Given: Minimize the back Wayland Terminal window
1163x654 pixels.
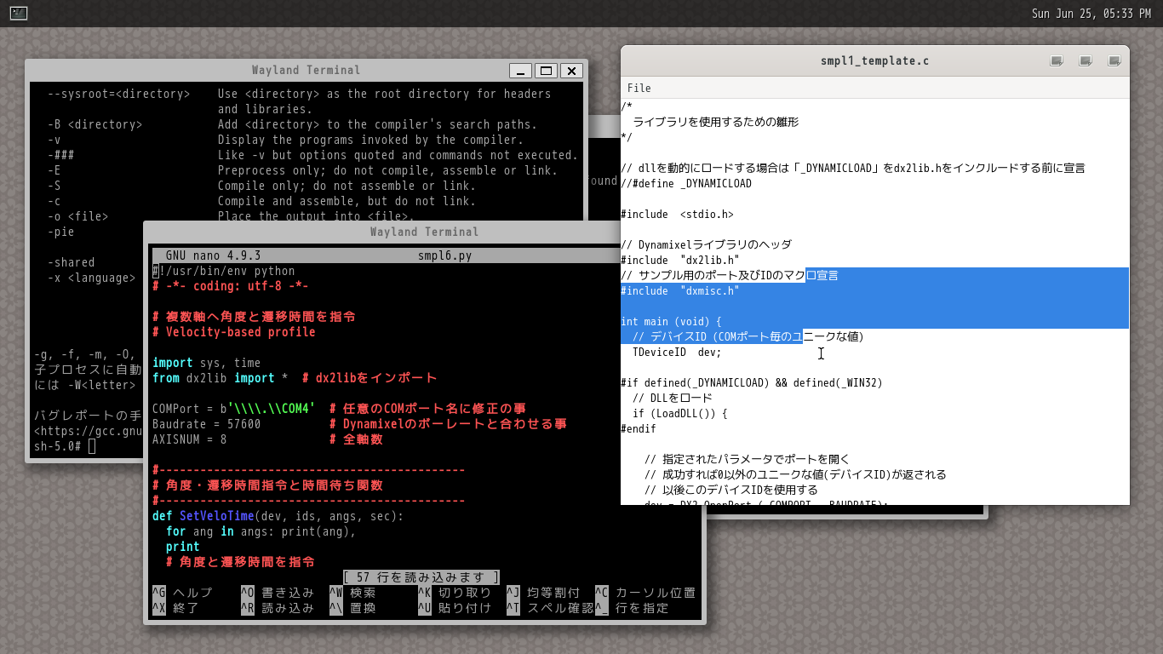Looking at the screenshot, I should pyautogui.click(x=520, y=71).
